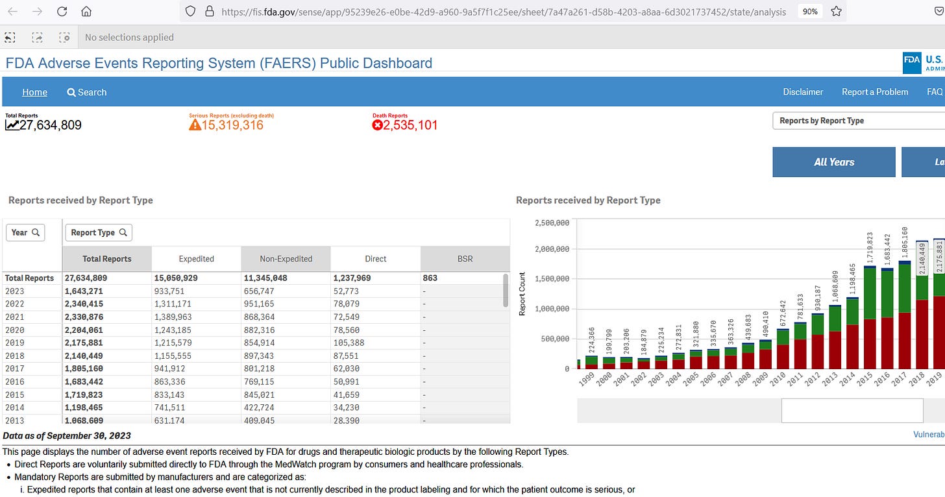Click the magnifier icon beside Year
The image size is (945, 497).
36,232
